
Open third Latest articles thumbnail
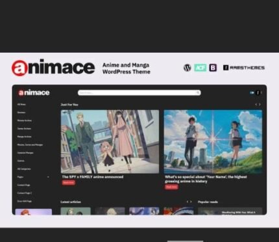pyautogui.click(x=144, y=211)
